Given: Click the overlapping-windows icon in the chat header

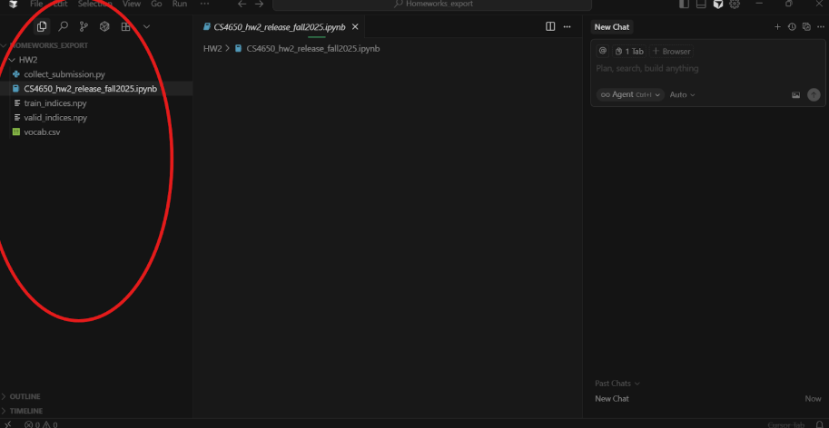Looking at the screenshot, I should 806,27.
